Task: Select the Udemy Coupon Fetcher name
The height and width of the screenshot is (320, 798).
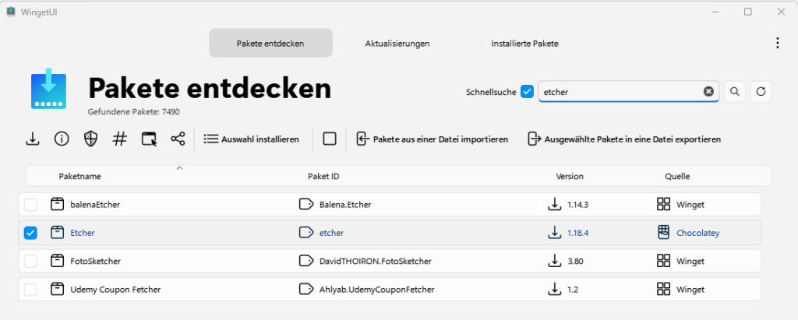Action: point(115,290)
